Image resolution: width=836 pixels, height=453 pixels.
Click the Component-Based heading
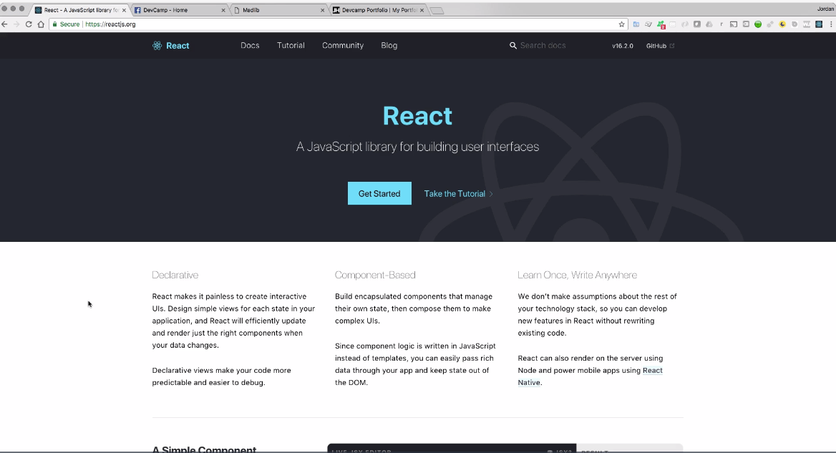[375, 275]
